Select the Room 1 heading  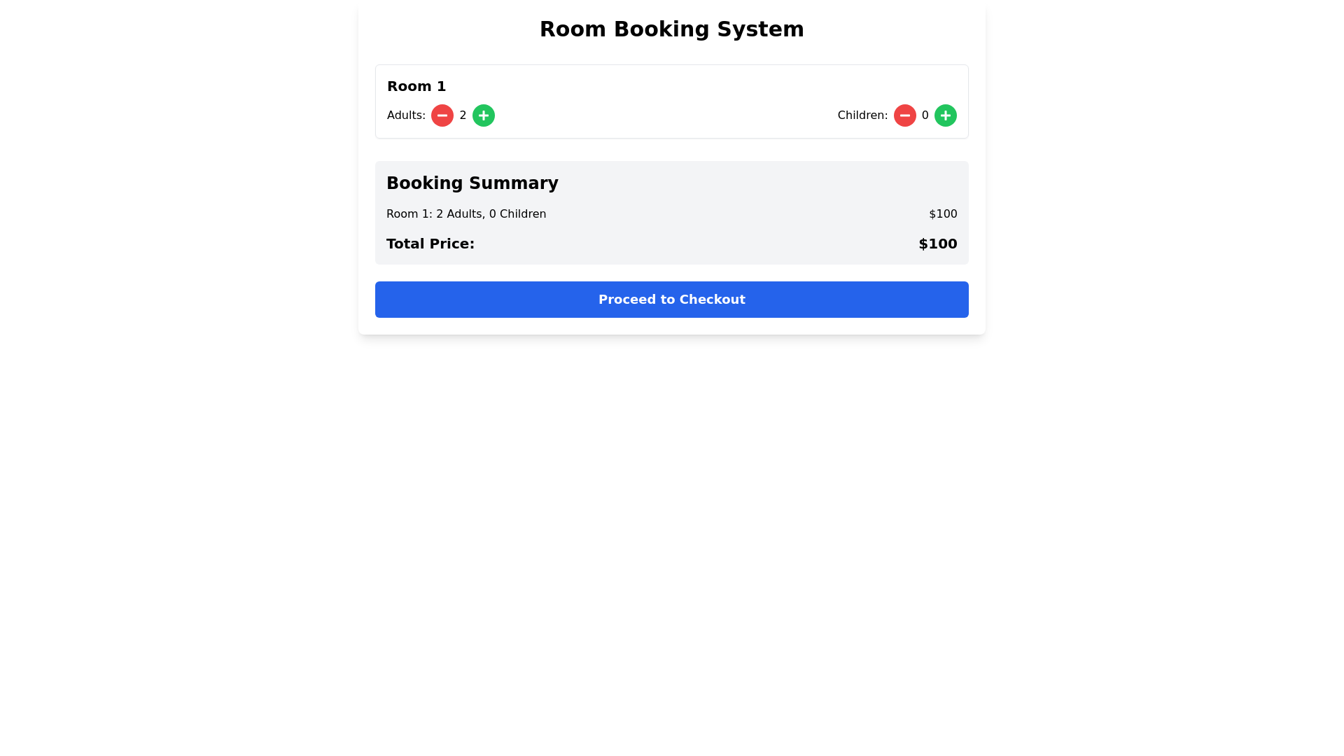point(416,86)
